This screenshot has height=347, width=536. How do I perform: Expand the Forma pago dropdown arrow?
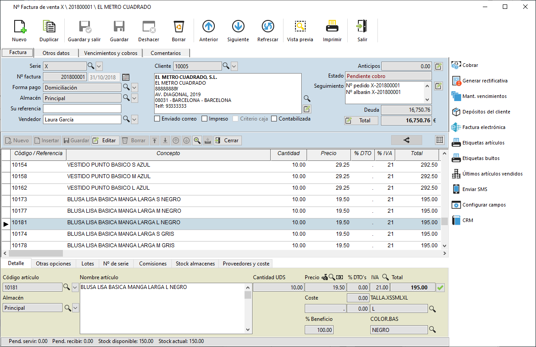(135, 88)
